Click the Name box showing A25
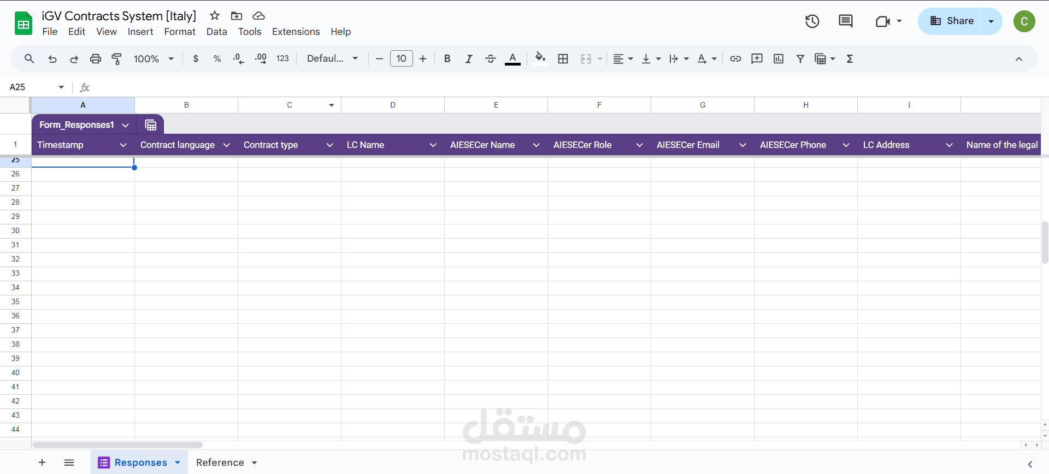1049x474 pixels. (x=37, y=87)
